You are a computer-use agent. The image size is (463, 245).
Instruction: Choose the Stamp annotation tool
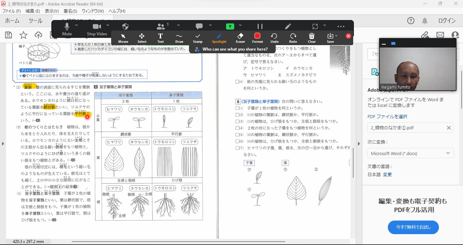pyautogui.click(x=198, y=38)
